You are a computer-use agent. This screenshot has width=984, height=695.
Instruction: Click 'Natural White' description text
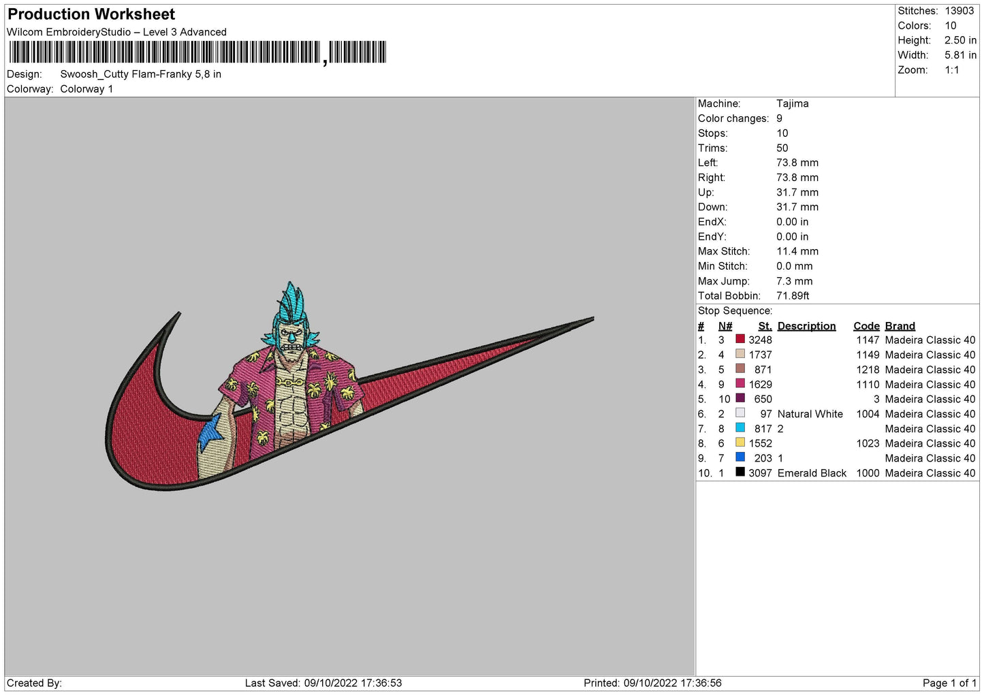pyautogui.click(x=810, y=414)
